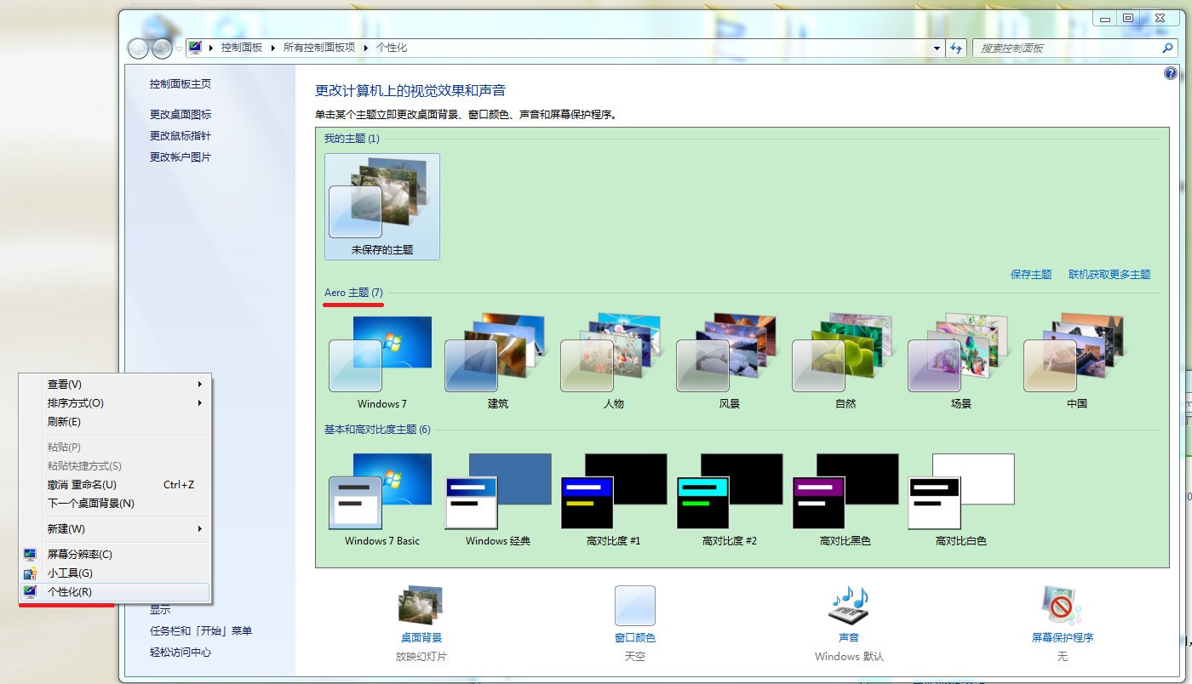This screenshot has width=1192, height=684.
Task: Select the 高对比白色 theme
Action: (961, 500)
